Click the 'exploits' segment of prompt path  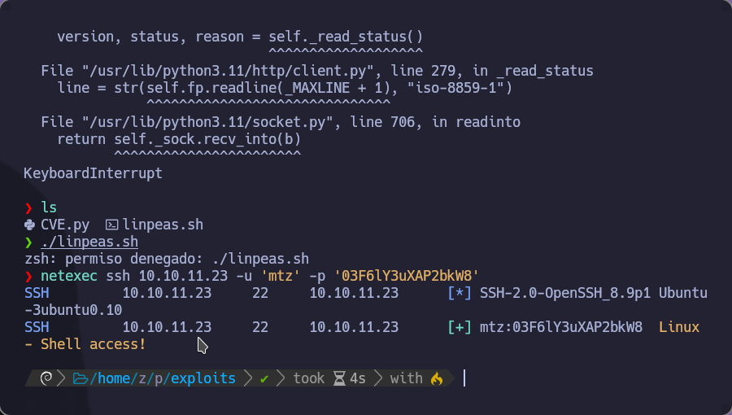pyautogui.click(x=203, y=378)
